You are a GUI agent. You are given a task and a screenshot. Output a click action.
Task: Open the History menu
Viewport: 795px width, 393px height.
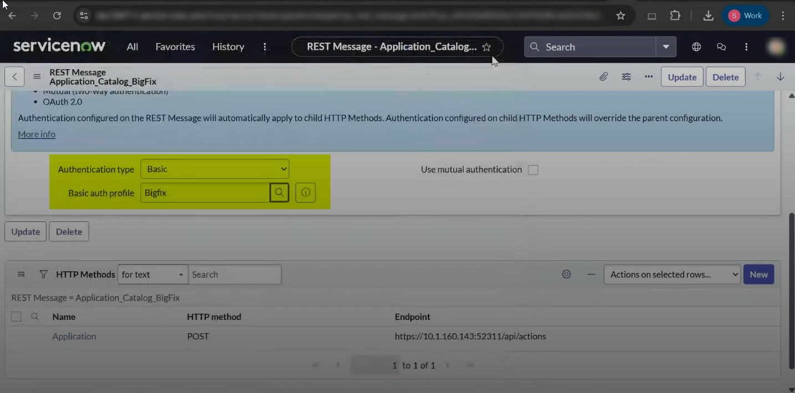pyautogui.click(x=228, y=47)
